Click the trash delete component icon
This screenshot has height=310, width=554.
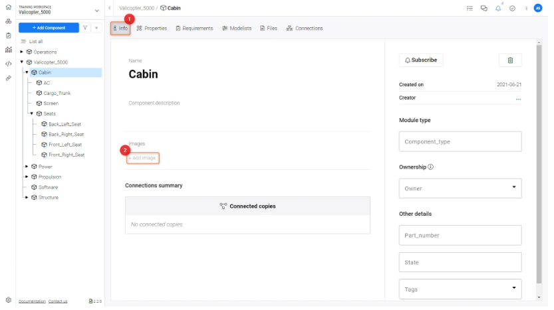(510, 60)
